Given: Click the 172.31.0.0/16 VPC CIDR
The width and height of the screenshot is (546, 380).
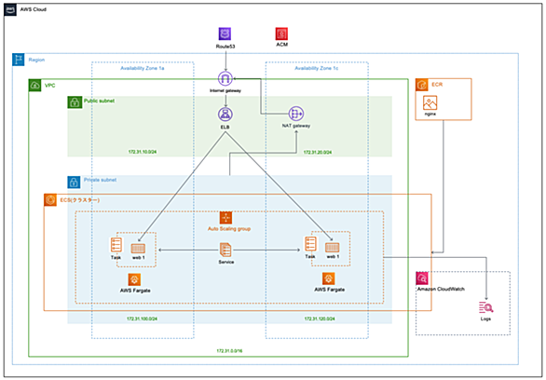Looking at the screenshot, I should (229, 351).
